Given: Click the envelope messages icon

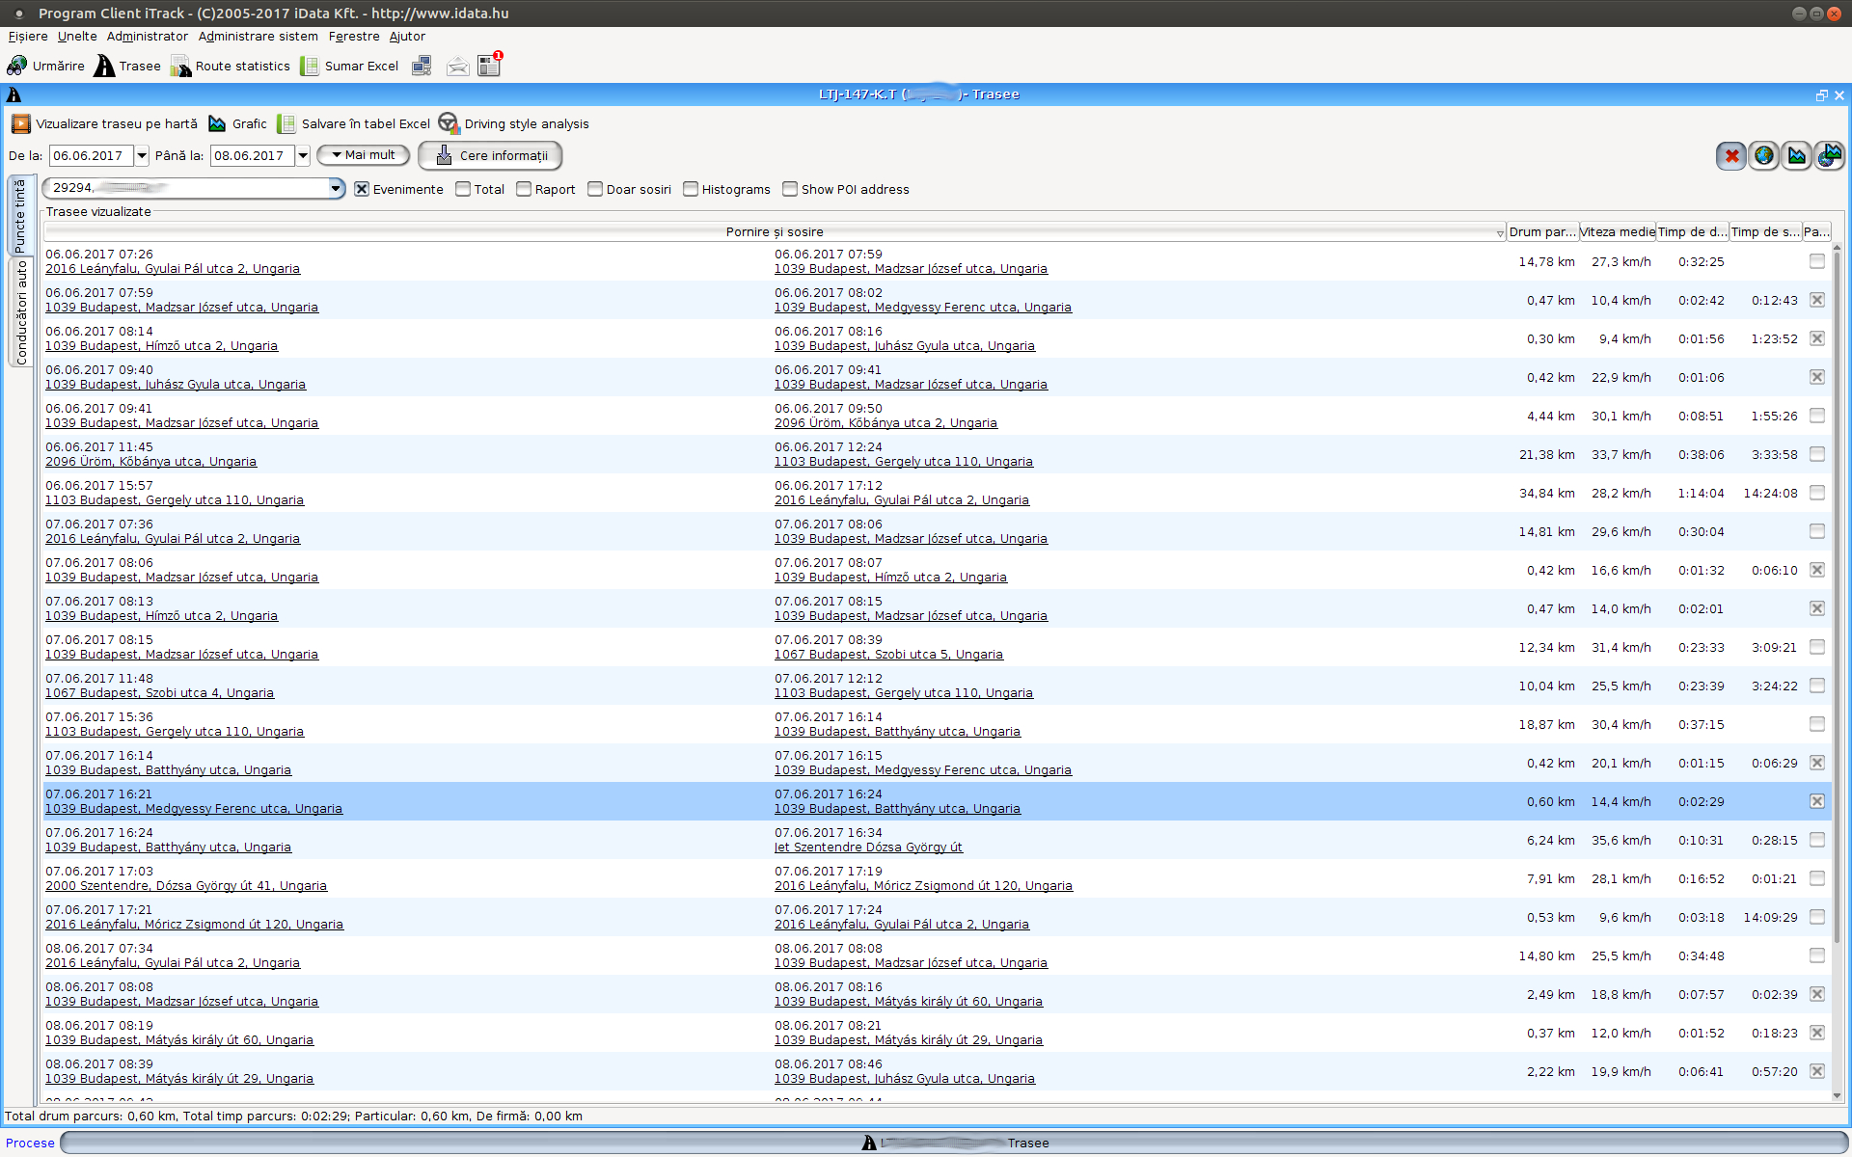Looking at the screenshot, I should [x=457, y=66].
